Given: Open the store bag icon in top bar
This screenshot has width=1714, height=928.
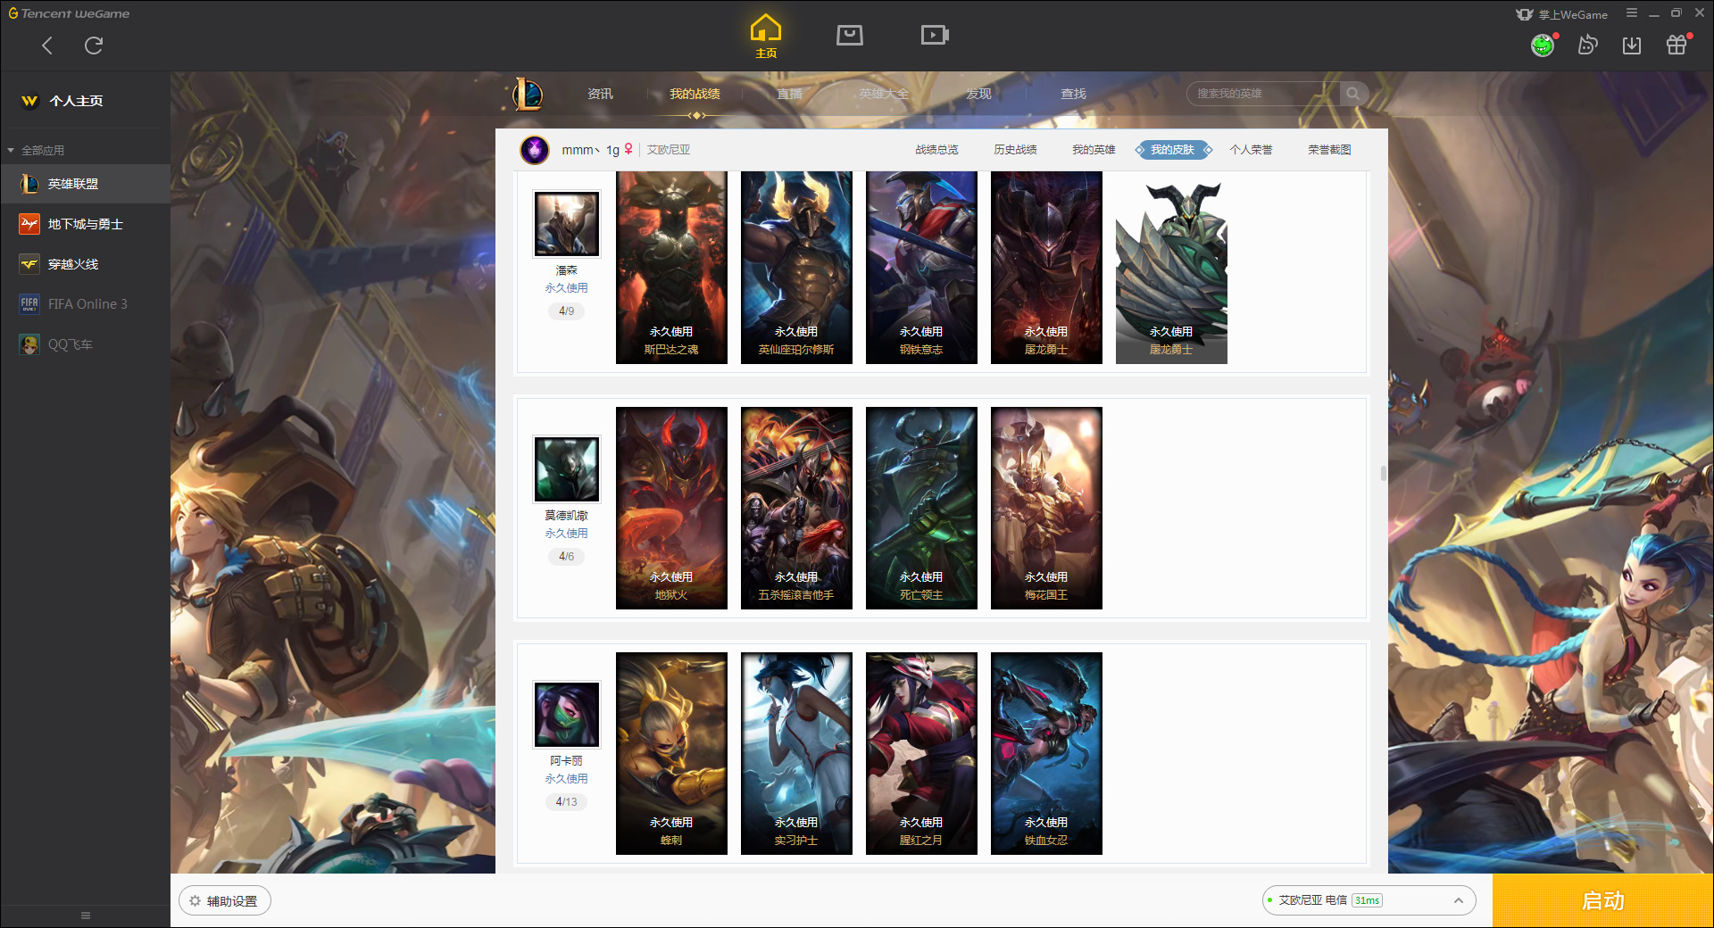Looking at the screenshot, I should [x=850, y=35].
